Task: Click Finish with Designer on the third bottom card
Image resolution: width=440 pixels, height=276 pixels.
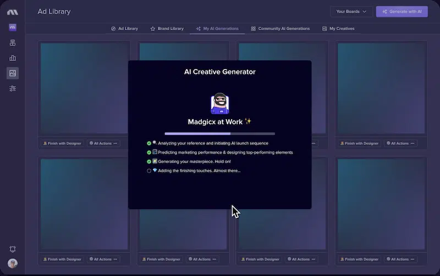Action: point(260,259)
